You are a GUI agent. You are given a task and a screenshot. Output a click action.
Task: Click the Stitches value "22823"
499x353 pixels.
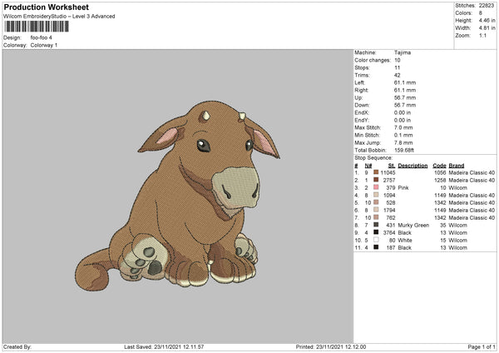pos(487,6)
